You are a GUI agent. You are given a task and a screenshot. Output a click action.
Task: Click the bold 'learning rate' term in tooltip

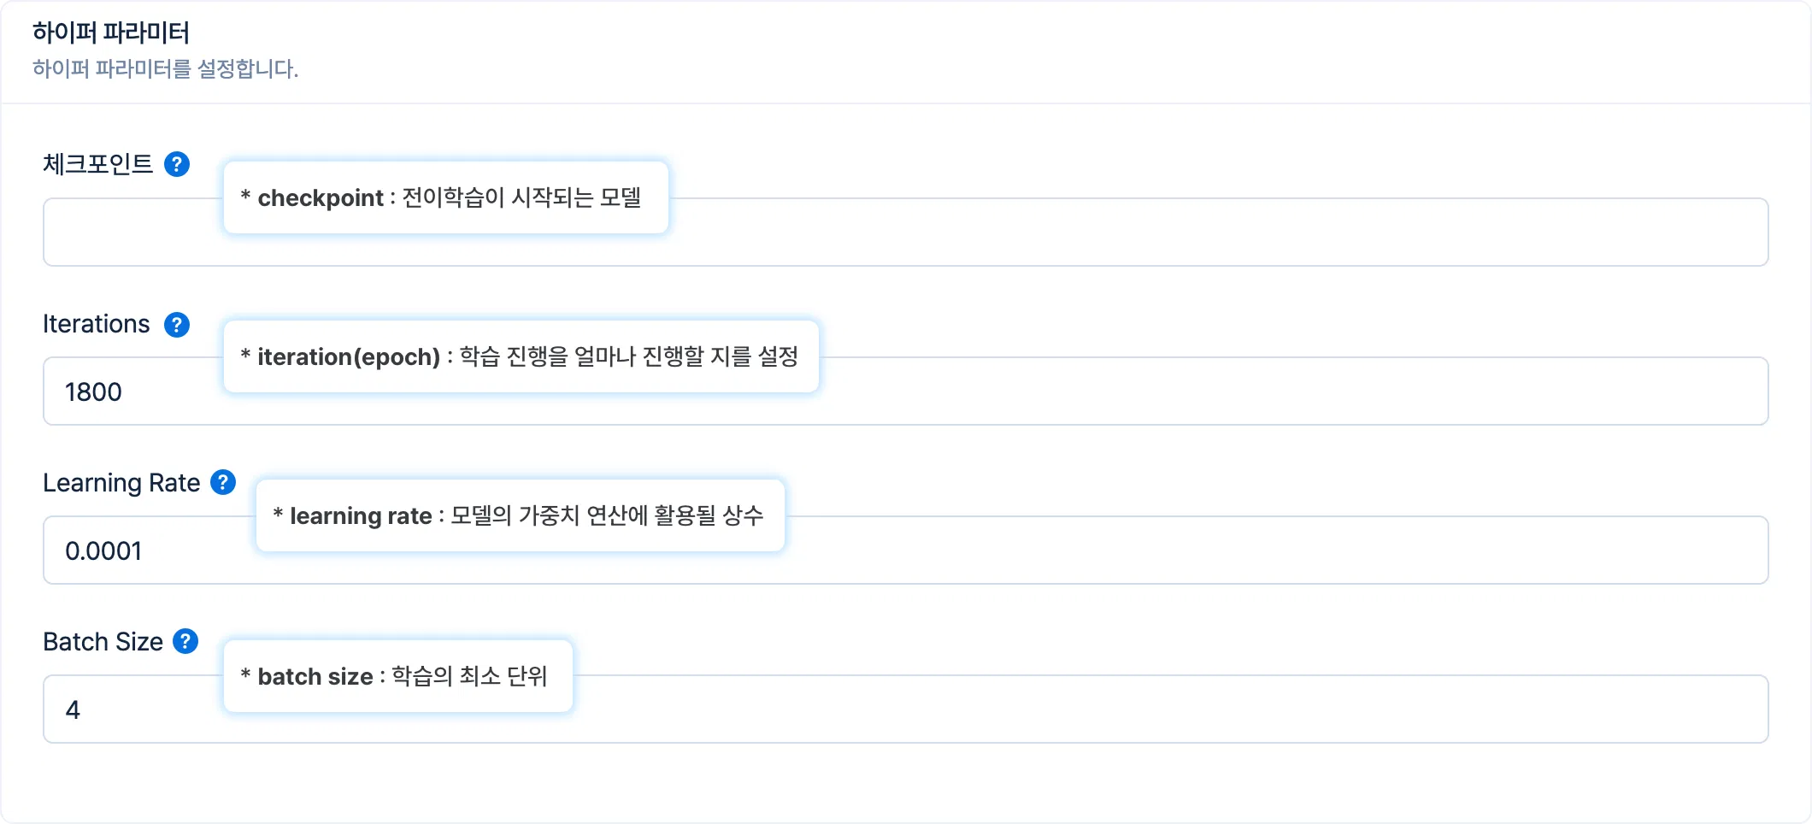point(361,515)
